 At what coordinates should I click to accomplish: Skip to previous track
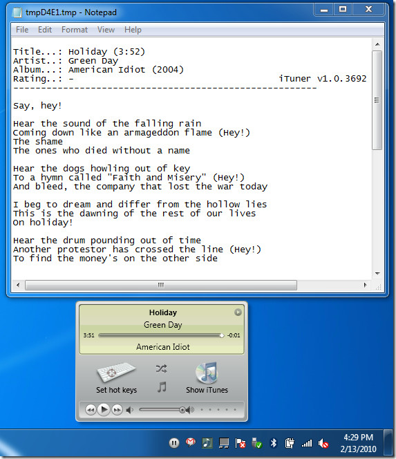pos(91,410)
